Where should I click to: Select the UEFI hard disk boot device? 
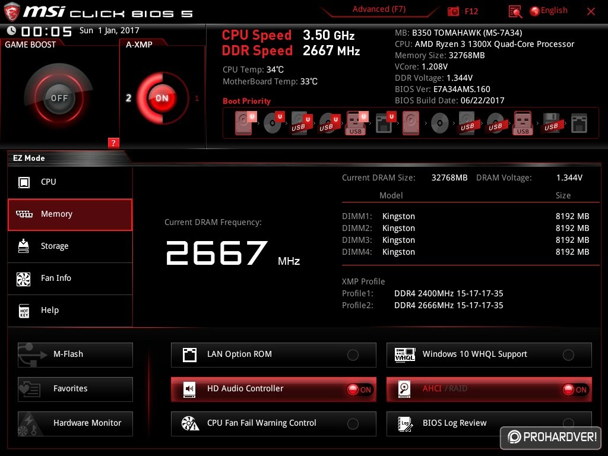pyautogui.click(x=245, y=123)
